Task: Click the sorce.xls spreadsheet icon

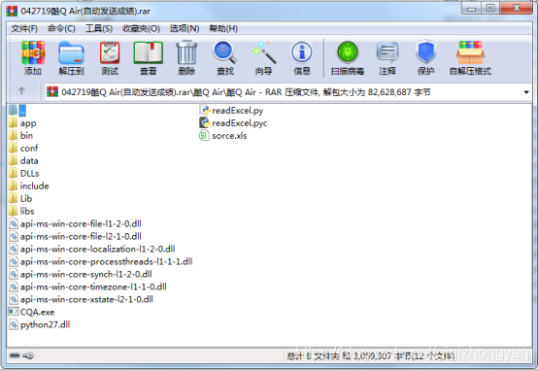Action: pyautogui.click(x=204, y=136)
